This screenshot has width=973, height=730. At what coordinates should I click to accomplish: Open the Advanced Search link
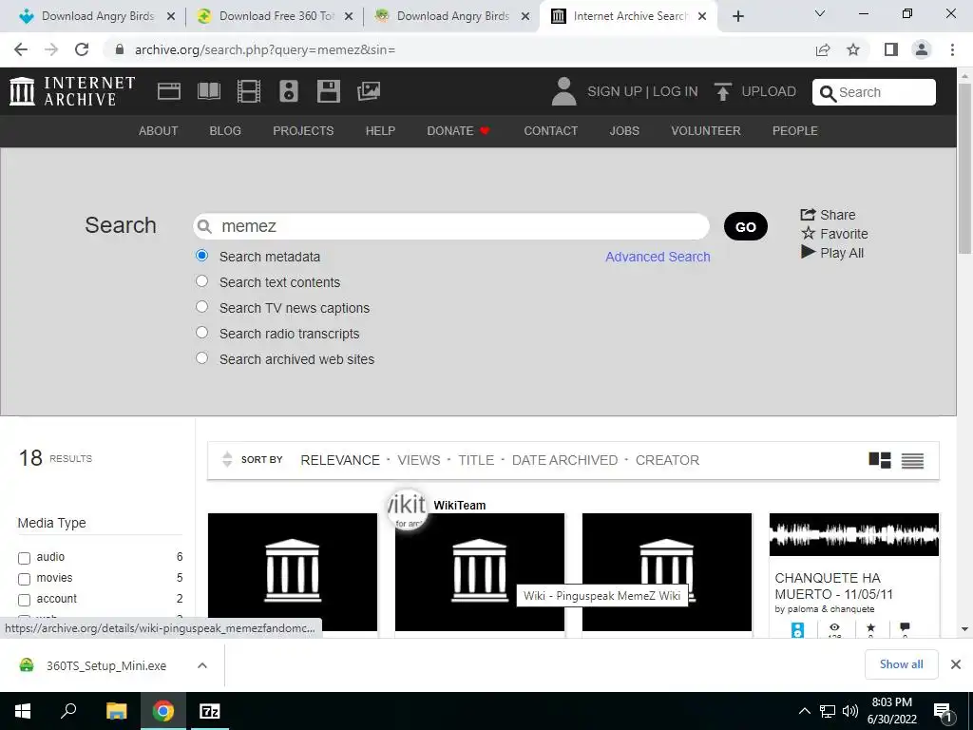[658, 257]
